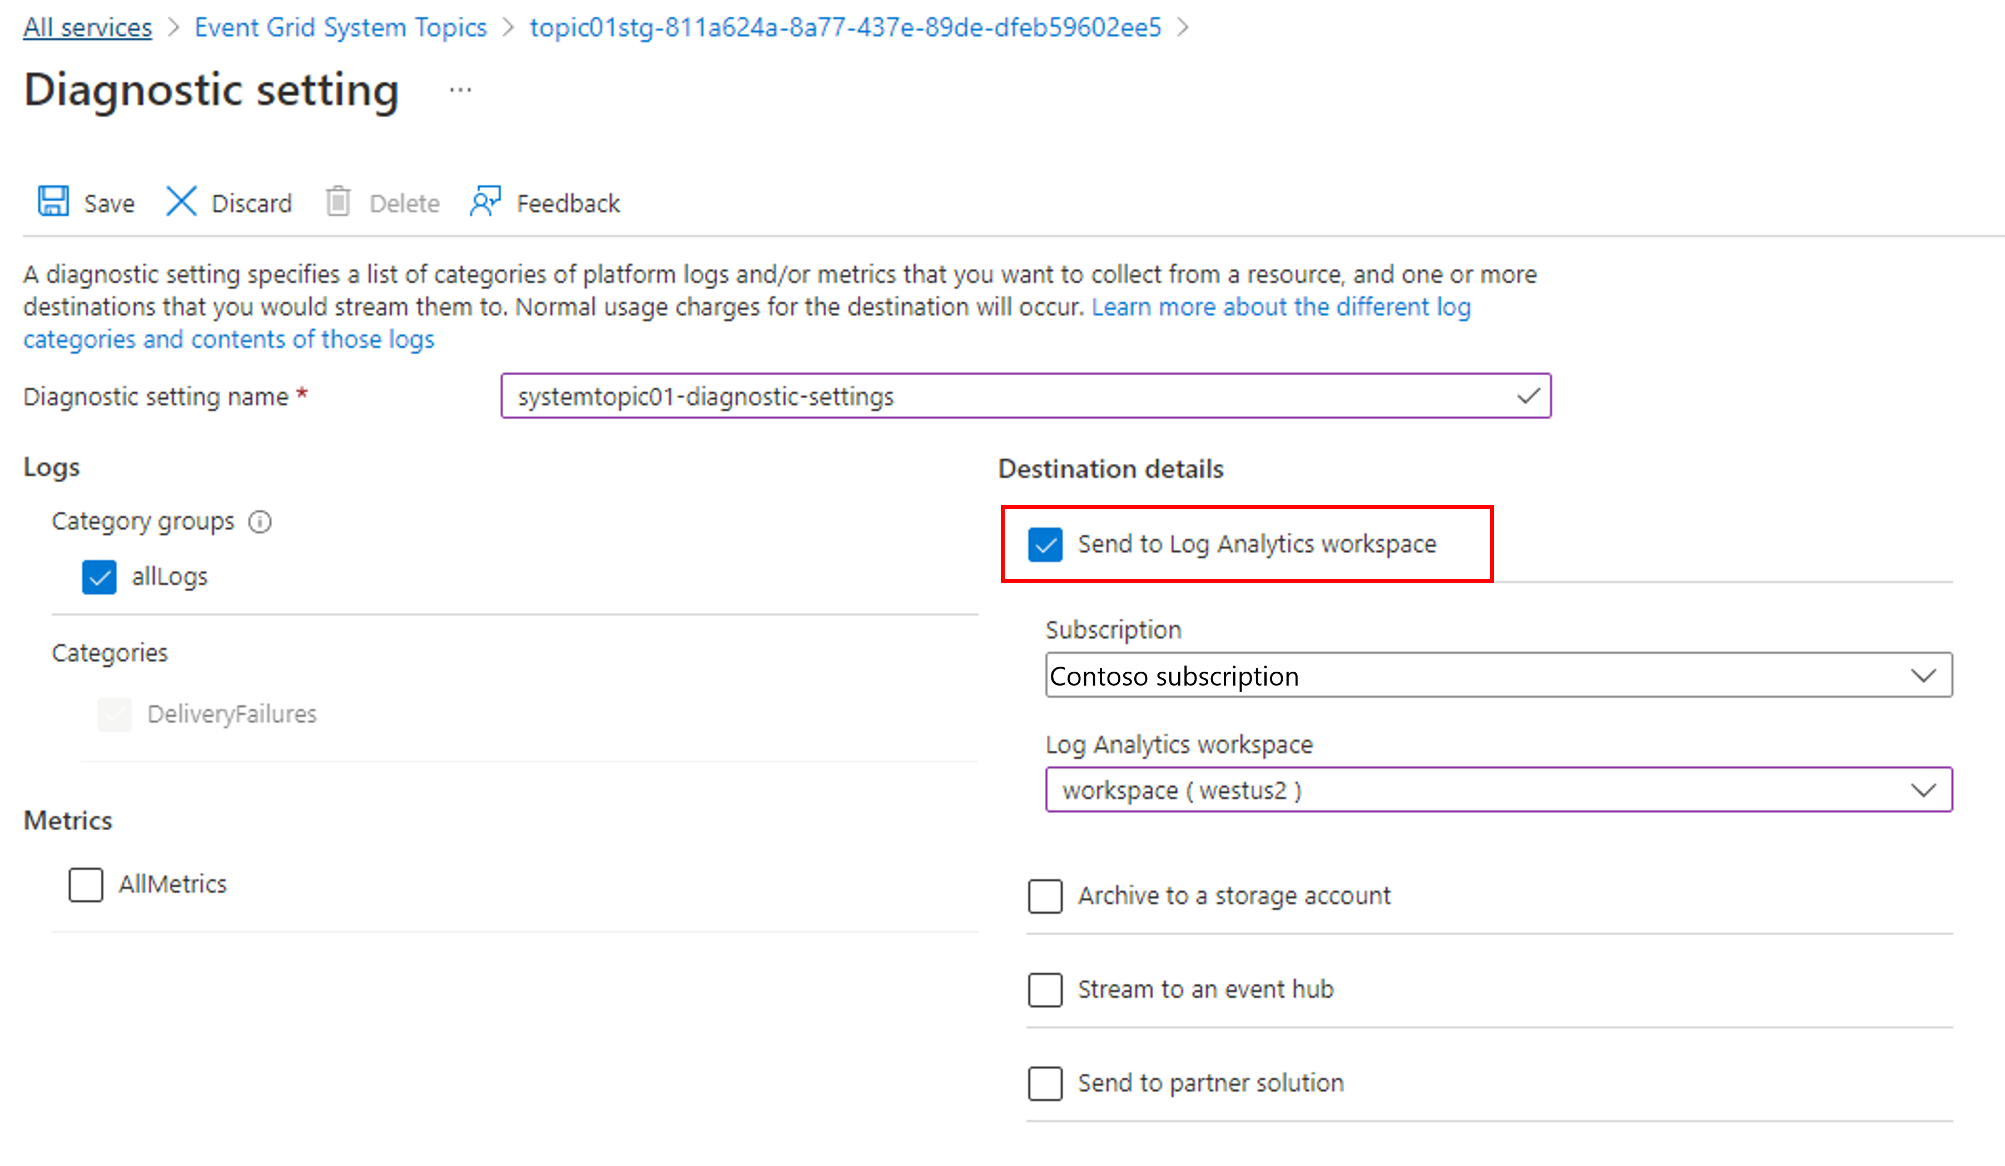Click the Save icon to save settings
The width and height of the screenshot is (2005, 1166).
tap(50, 202)
